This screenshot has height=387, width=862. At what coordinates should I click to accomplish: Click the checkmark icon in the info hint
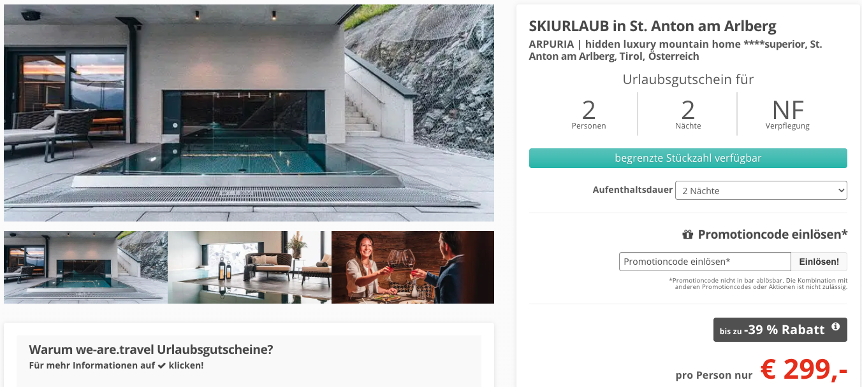point(162,366)
